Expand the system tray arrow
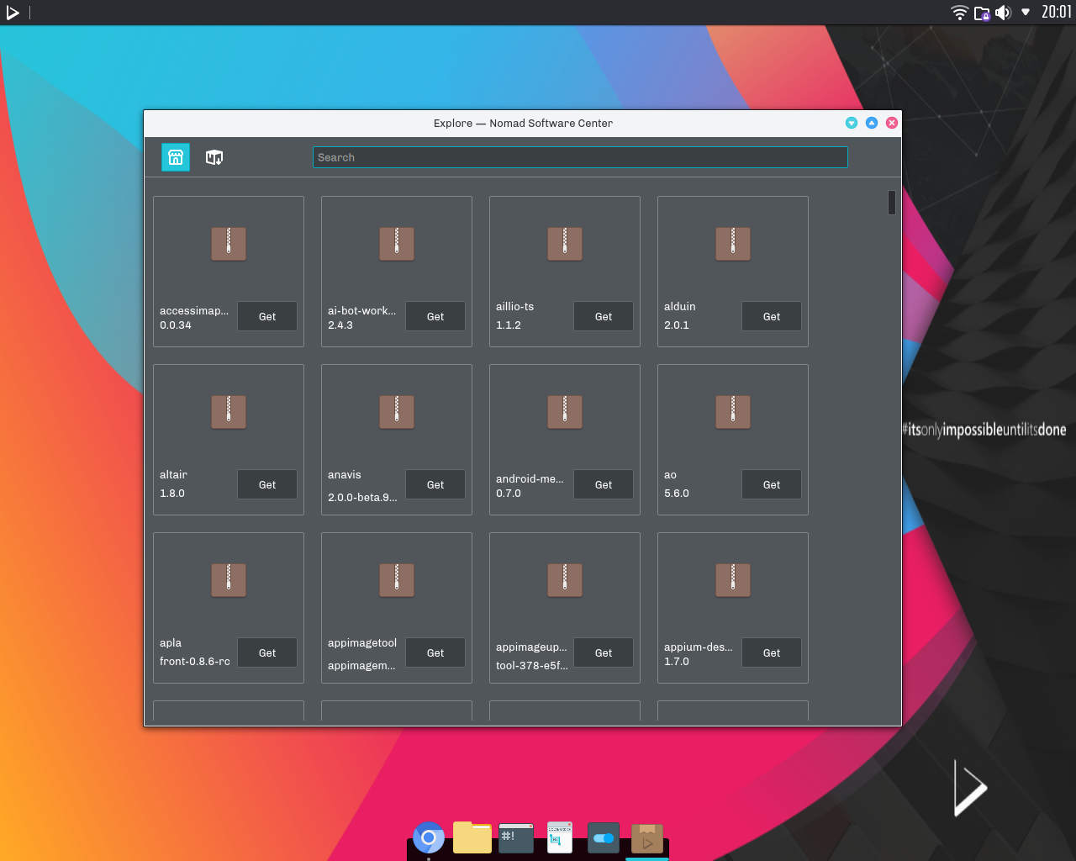The image size is (1076, 861). (x=1026, y=13)
